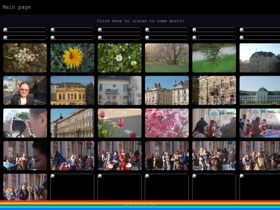Image resolution: width=280 pixels, height=210 pixels.
Task: Open the blue flag with dancers photo
Action: 72,156
